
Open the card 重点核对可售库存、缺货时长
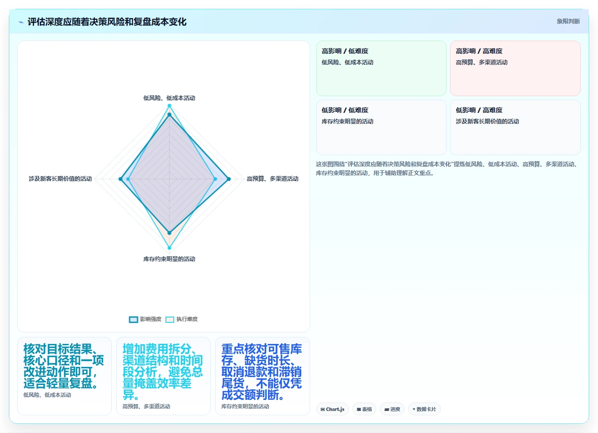click(262, 376)
